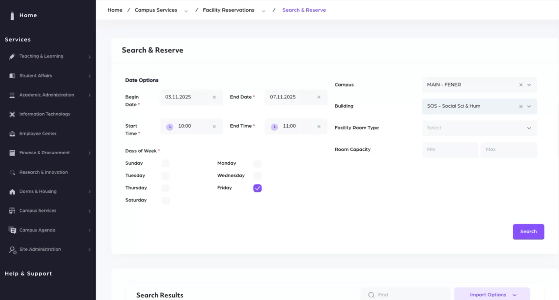
Task: Open Teaching & Learning sidebar menu
Action: click(41, 56)
